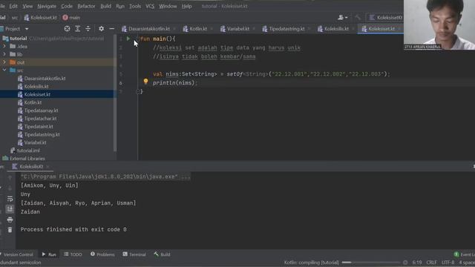Image resolution: width=475 pixels, height=267 pixels.
Task: Switch to Kotlin.kt editor tab
Action: click(198, 29)
